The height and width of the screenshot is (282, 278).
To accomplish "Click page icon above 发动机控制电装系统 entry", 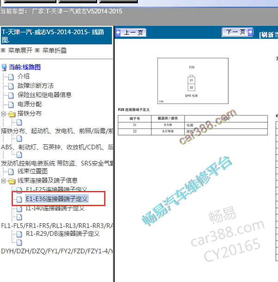I will [x=19, y=155].
